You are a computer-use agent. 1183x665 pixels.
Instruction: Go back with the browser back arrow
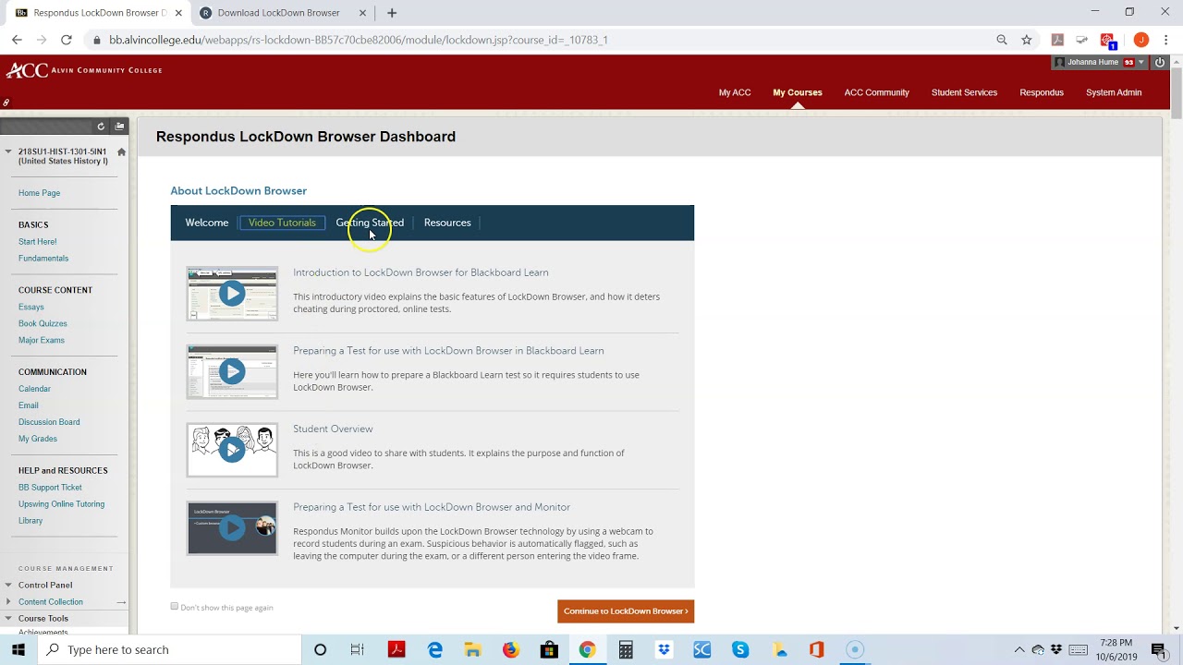17,40
